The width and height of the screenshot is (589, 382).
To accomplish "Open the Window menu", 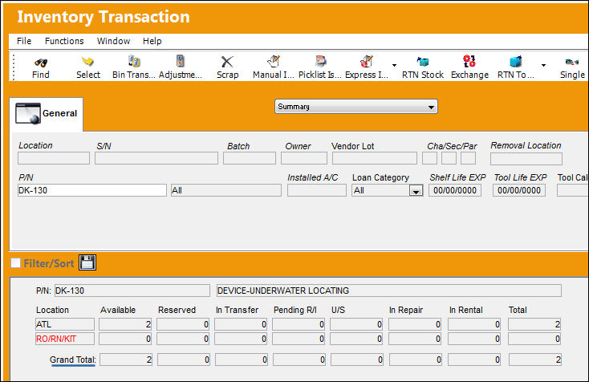I will point(113,41).
